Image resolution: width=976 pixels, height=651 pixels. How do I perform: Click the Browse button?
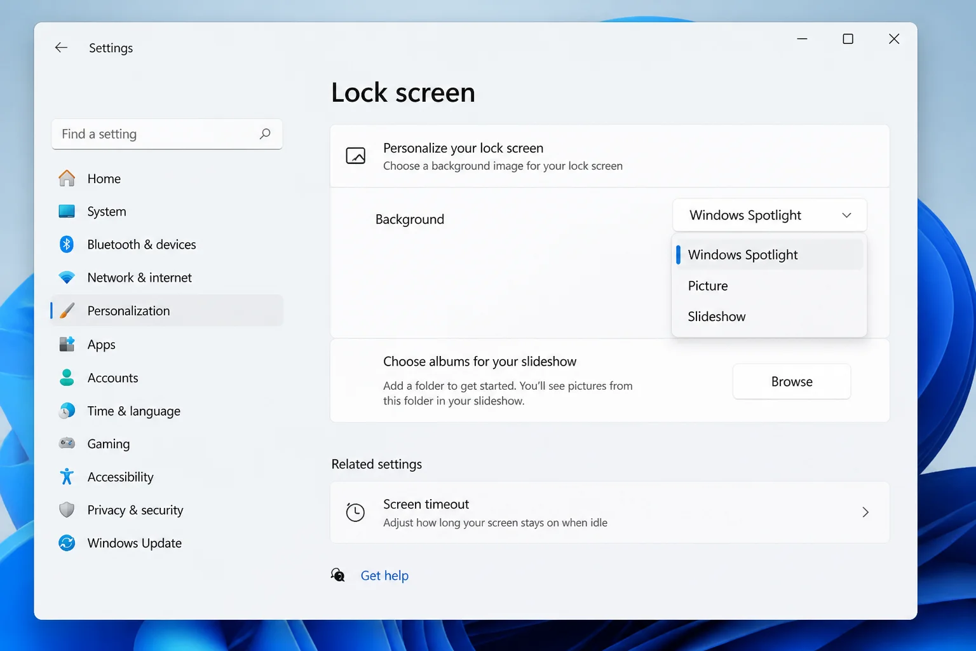click(x=792, y=381)
